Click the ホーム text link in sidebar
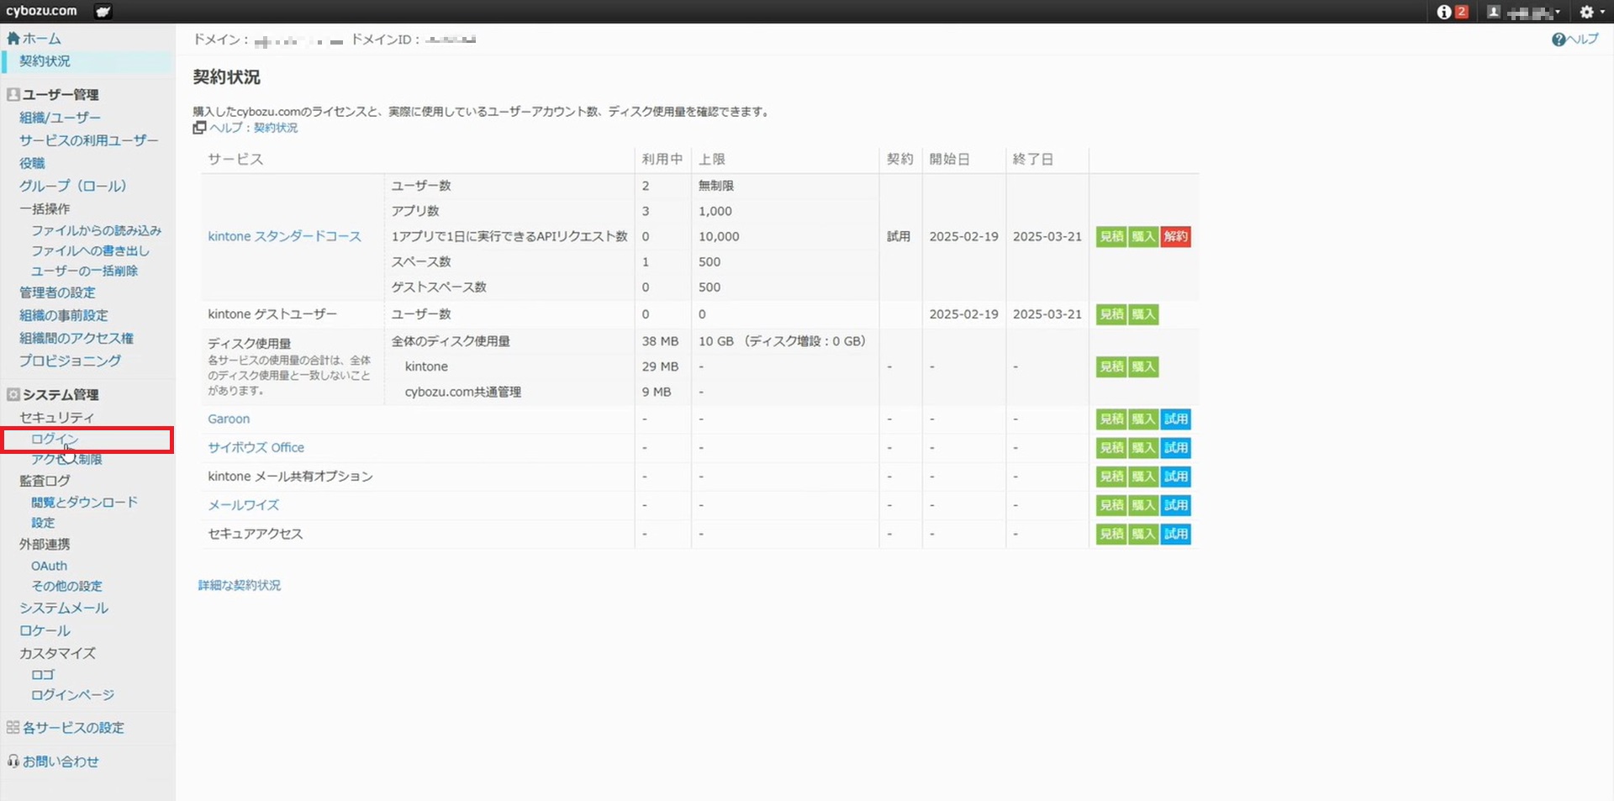 click(41, 39)
